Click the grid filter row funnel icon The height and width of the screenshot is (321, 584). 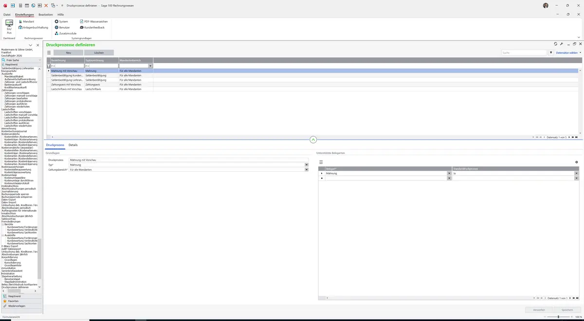(x=48, y=66)
